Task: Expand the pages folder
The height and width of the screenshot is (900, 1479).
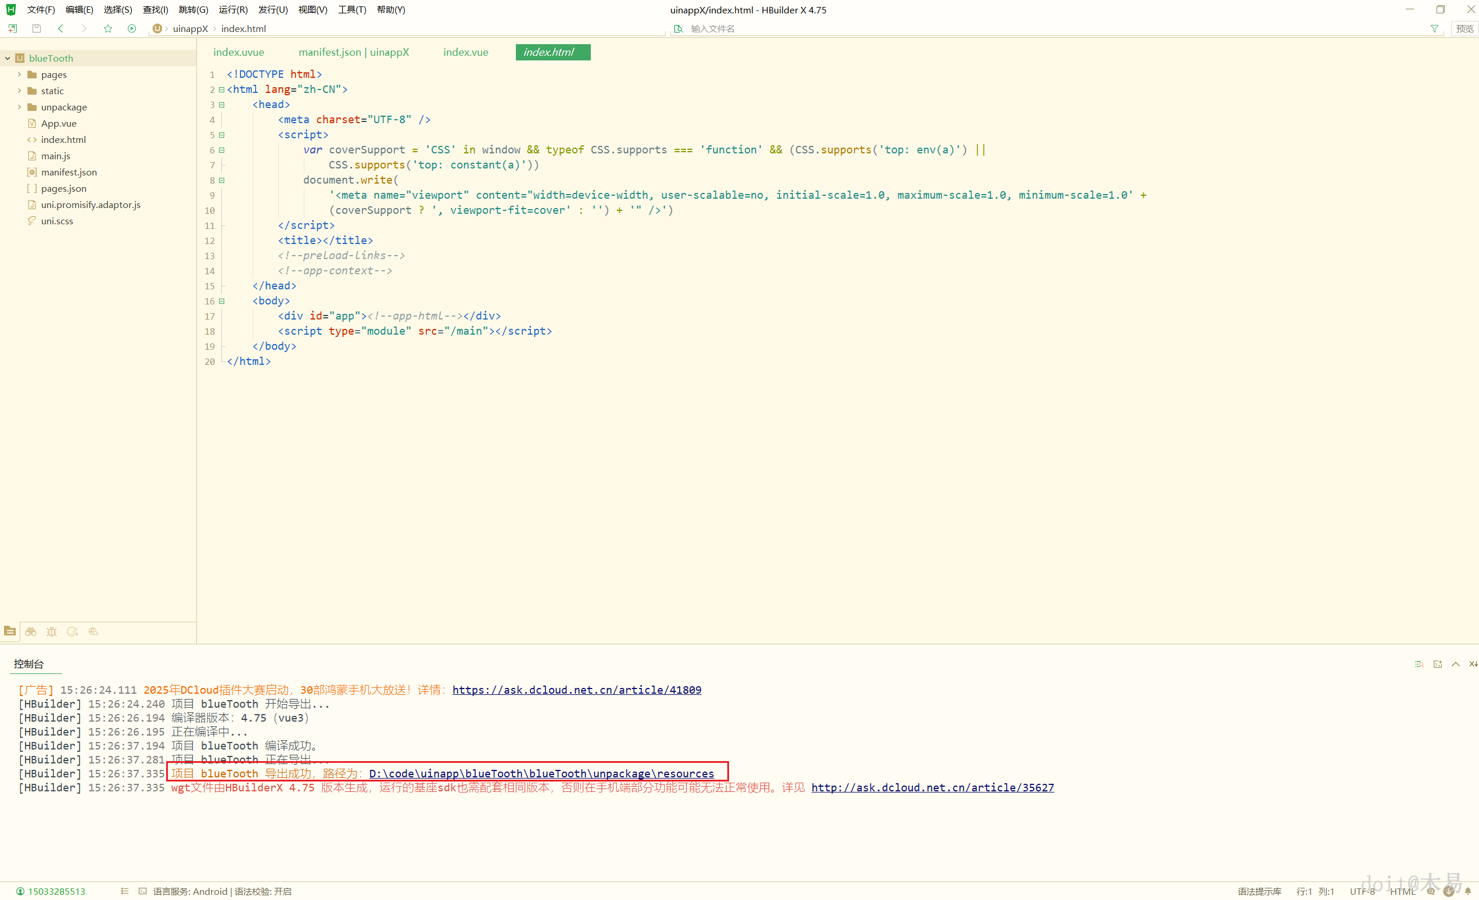Action: pyautogui.click(x=19, y=74)
